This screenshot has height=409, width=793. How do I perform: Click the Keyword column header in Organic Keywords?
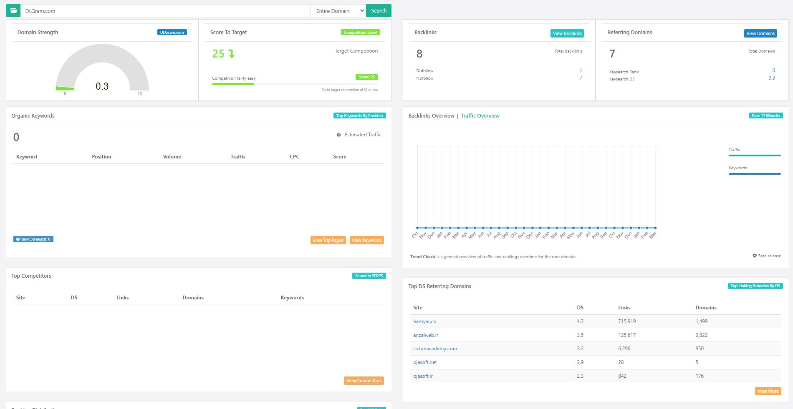point(27,157)
